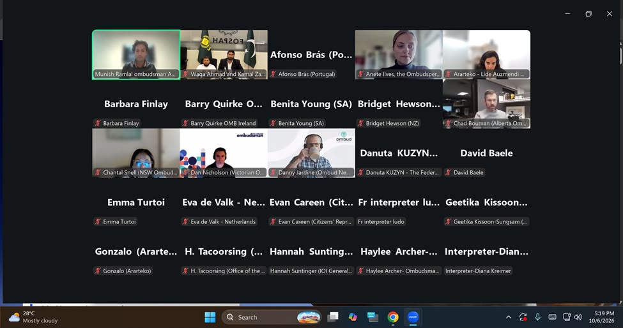This screenshot has width=623, height=328.
Task: Open the volume speaker tray icon
Action: [x=578, y=317]
